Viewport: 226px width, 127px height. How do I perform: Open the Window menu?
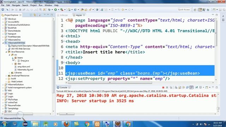coord(48,5)
